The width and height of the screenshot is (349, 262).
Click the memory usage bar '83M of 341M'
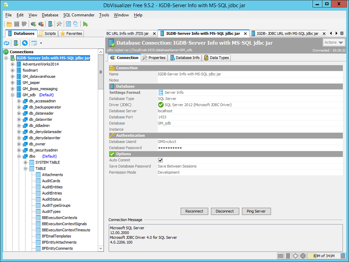coord(324,256)
